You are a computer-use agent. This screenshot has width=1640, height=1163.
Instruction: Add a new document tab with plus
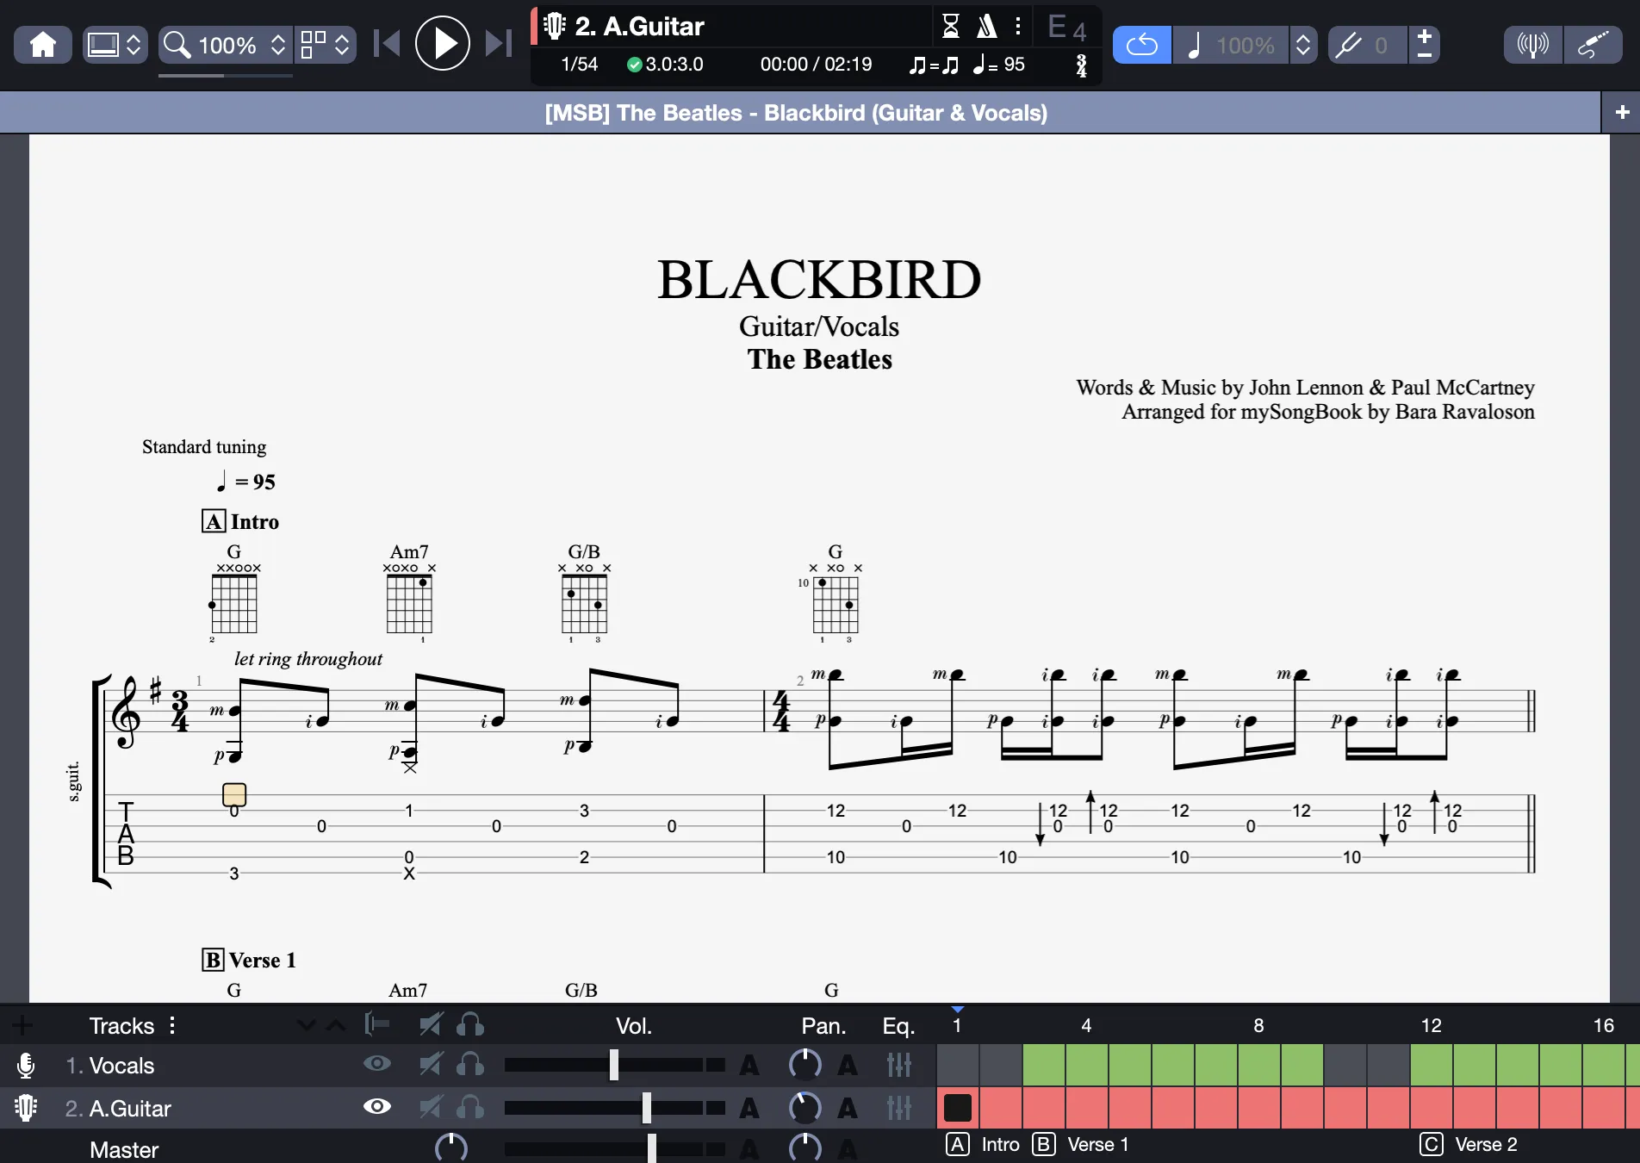pos(1622,113)
